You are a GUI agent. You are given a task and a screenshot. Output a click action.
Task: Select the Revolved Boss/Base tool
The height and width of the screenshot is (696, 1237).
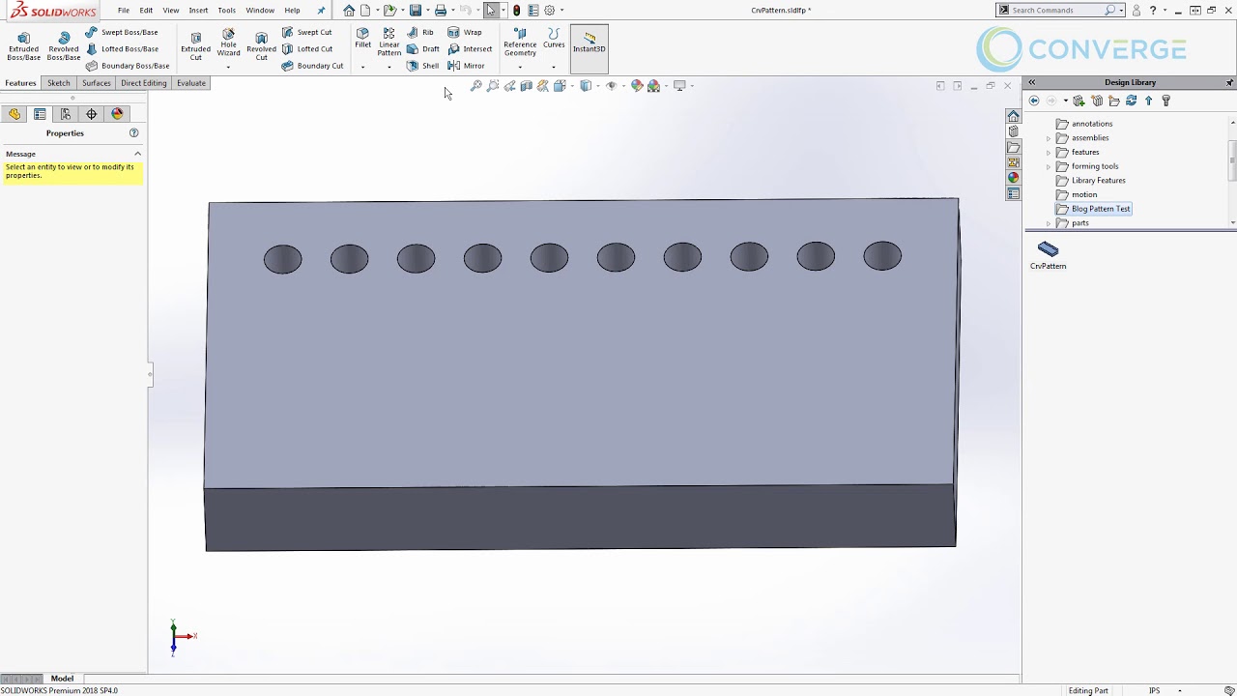coord(64,46)
